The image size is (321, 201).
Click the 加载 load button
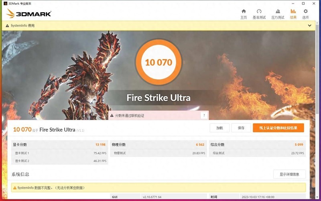pos(219,128)
